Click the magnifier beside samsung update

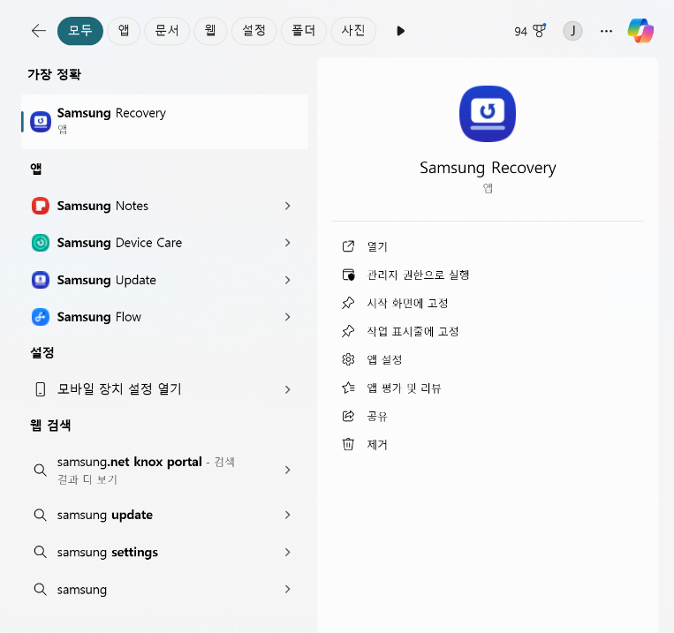click(x=41, y=515)
